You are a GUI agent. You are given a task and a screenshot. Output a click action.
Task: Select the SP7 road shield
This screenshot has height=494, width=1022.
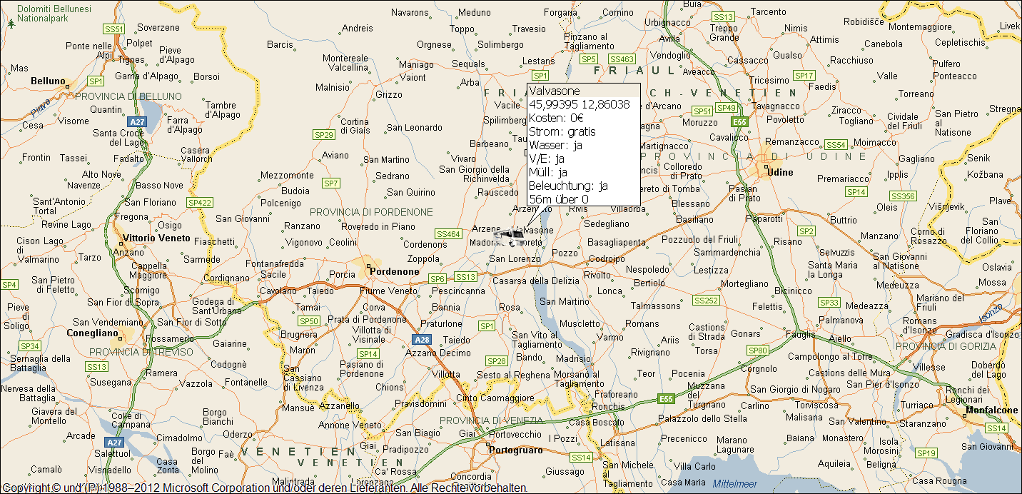tap(331, 183)
